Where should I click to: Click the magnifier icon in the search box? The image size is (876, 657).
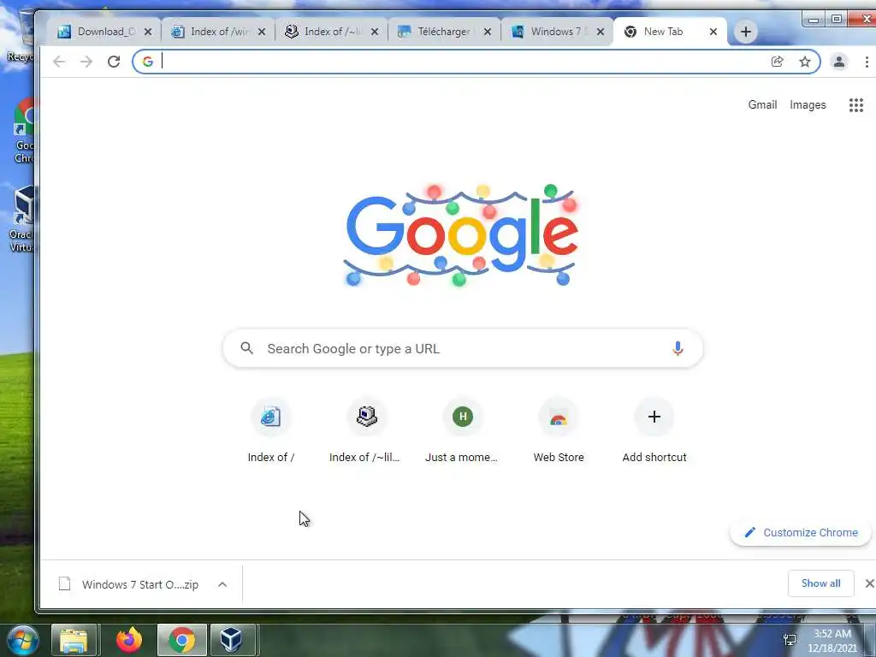246,349
